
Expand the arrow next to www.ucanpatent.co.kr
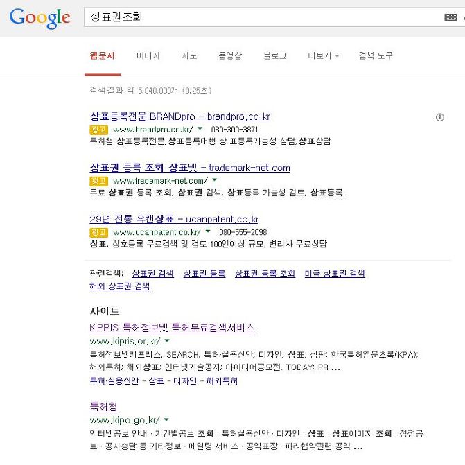coord(208,231)
